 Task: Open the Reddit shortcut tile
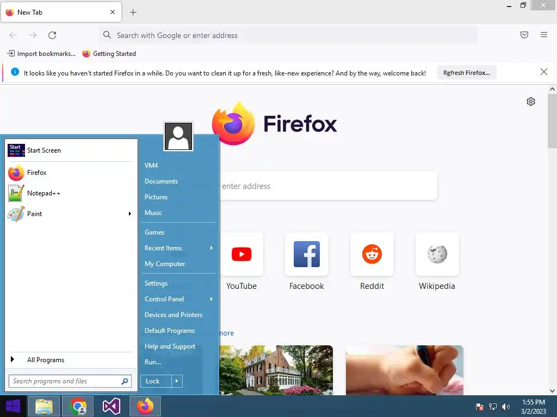[372, 254]
